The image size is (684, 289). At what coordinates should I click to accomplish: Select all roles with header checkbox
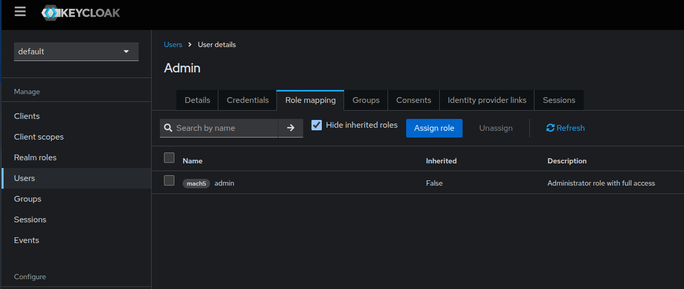point(169,158)
